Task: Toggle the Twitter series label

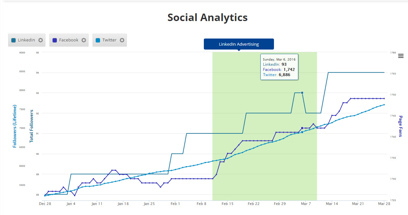Action: point(109,40)
